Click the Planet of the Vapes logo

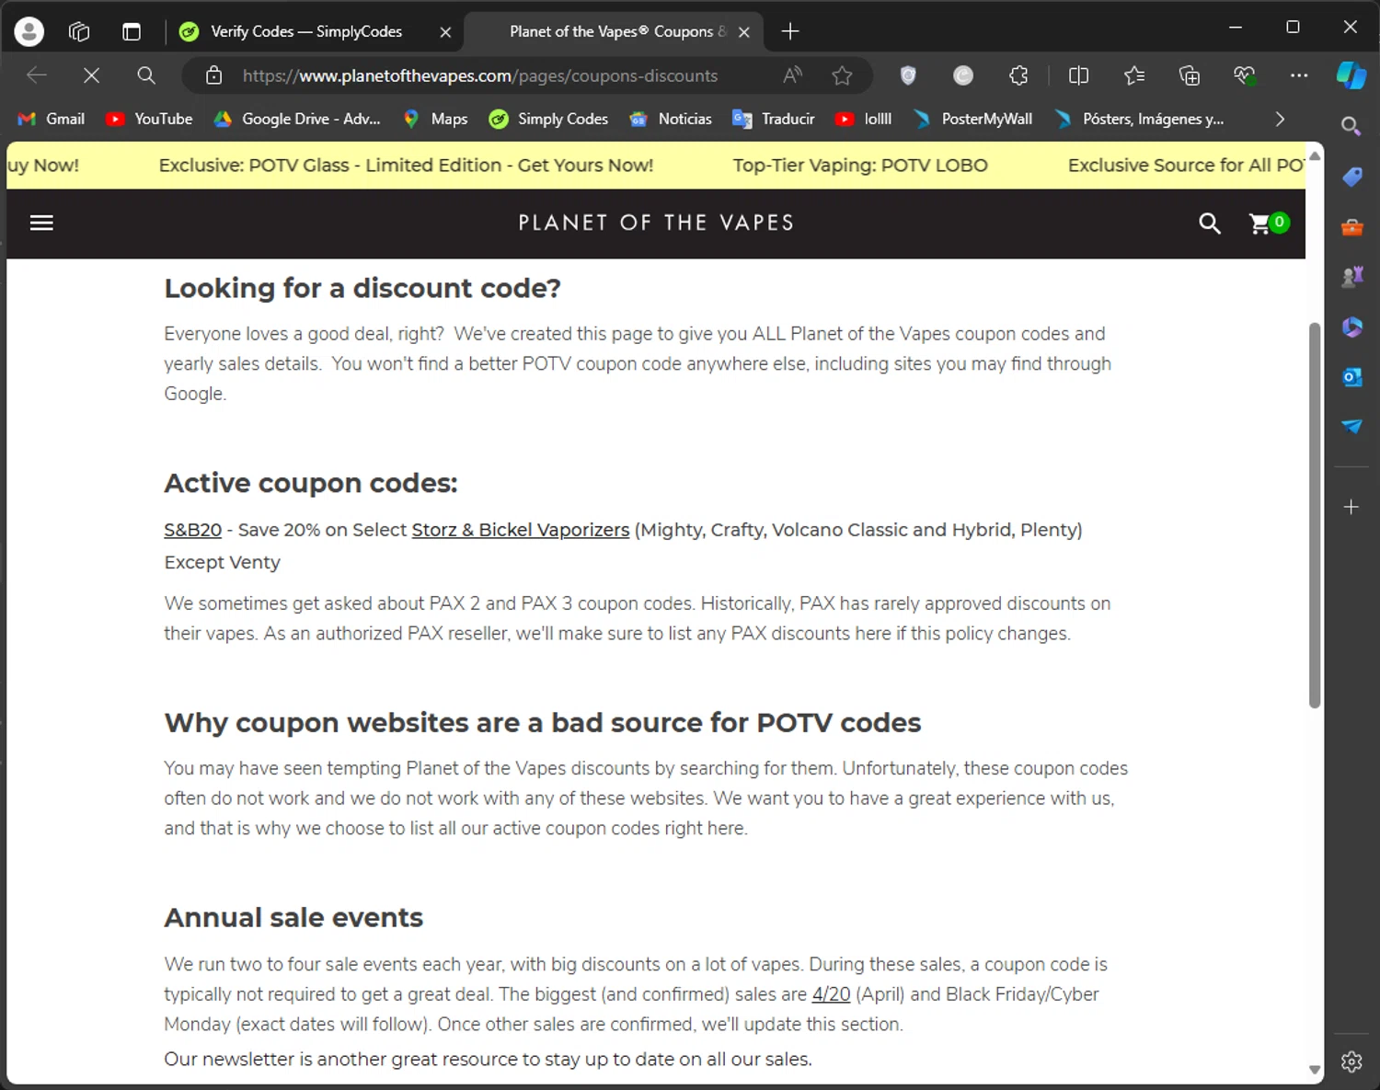coord(656,223)
